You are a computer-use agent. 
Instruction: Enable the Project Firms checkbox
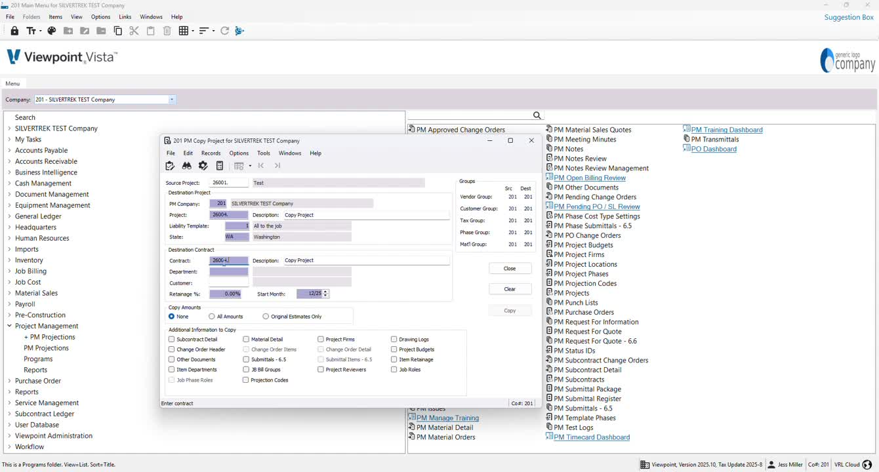[x=321, y=340]
